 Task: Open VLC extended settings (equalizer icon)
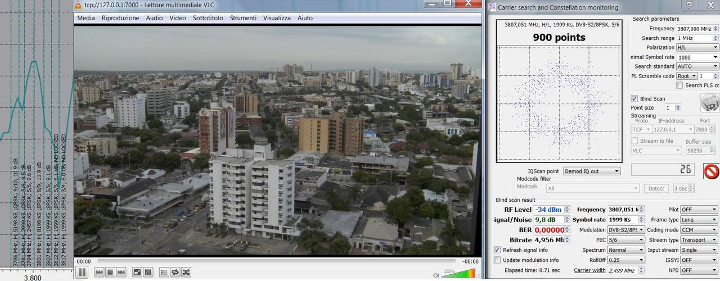click(x=148, y=272)
